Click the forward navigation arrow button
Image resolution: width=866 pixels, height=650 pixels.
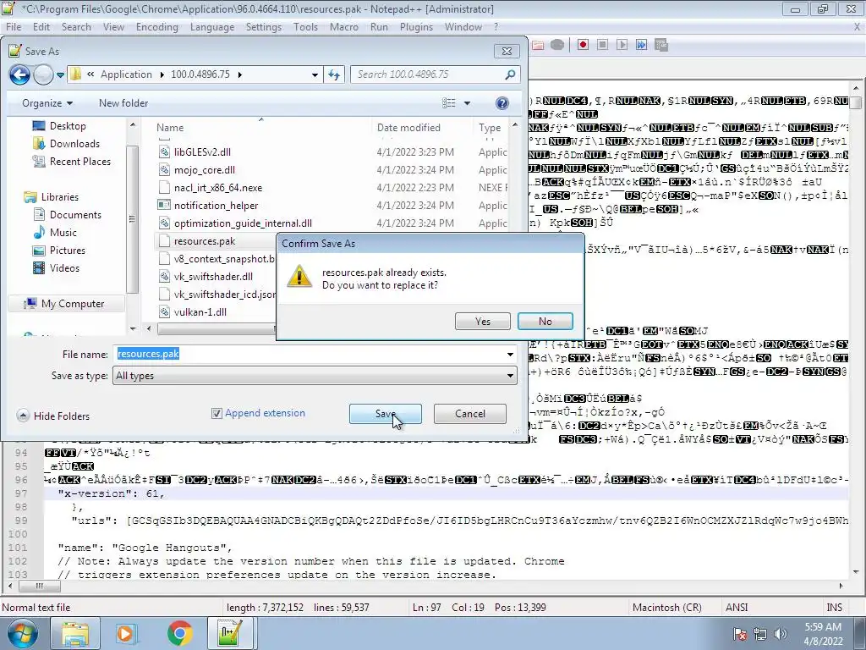pos(43,74)
